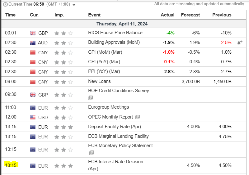
Task: Click the clock icon beside Current Time
Action: [x=5, y=4]
